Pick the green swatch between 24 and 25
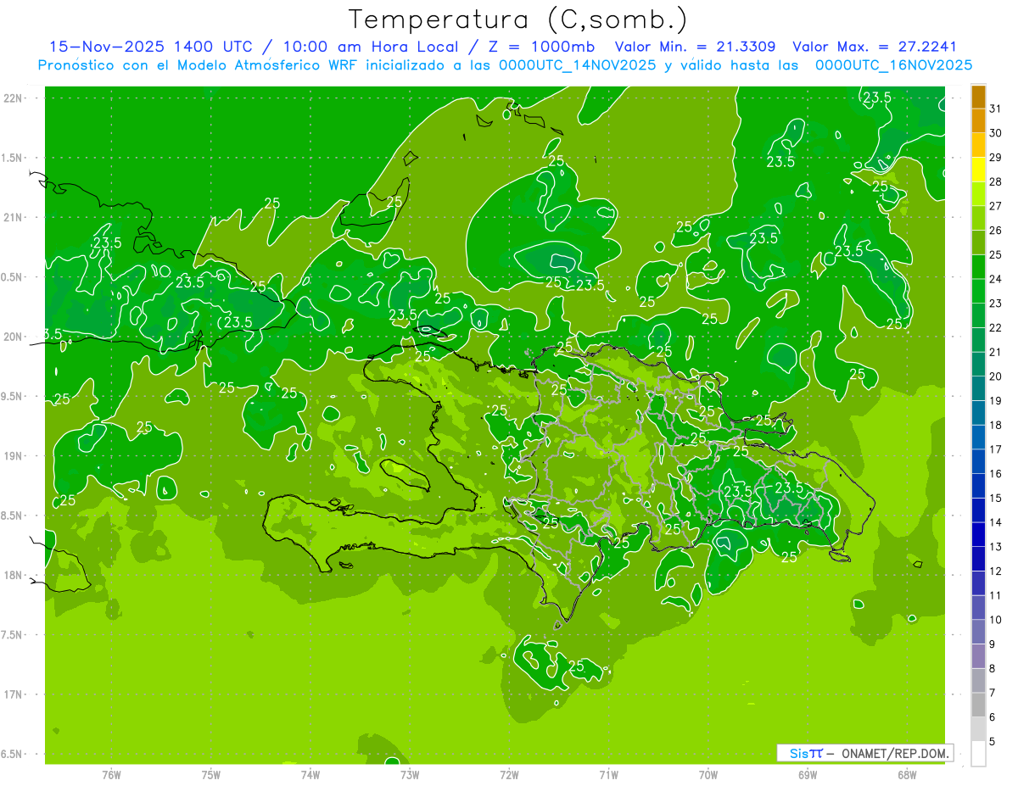Screen dimensions: 1018x786 tap(978, 267)
